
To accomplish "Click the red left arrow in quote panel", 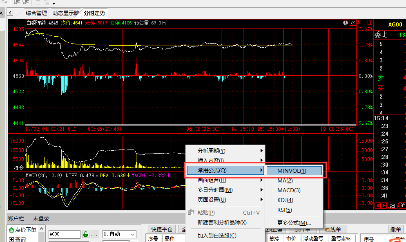I will tap(378, 206).
